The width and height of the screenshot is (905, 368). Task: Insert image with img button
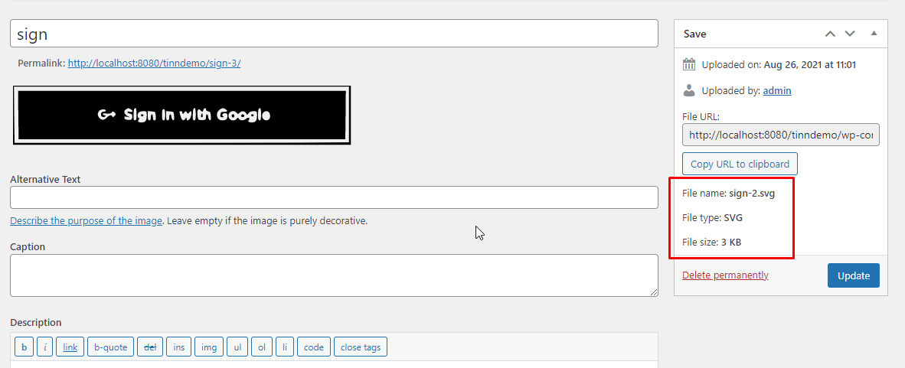209,347
